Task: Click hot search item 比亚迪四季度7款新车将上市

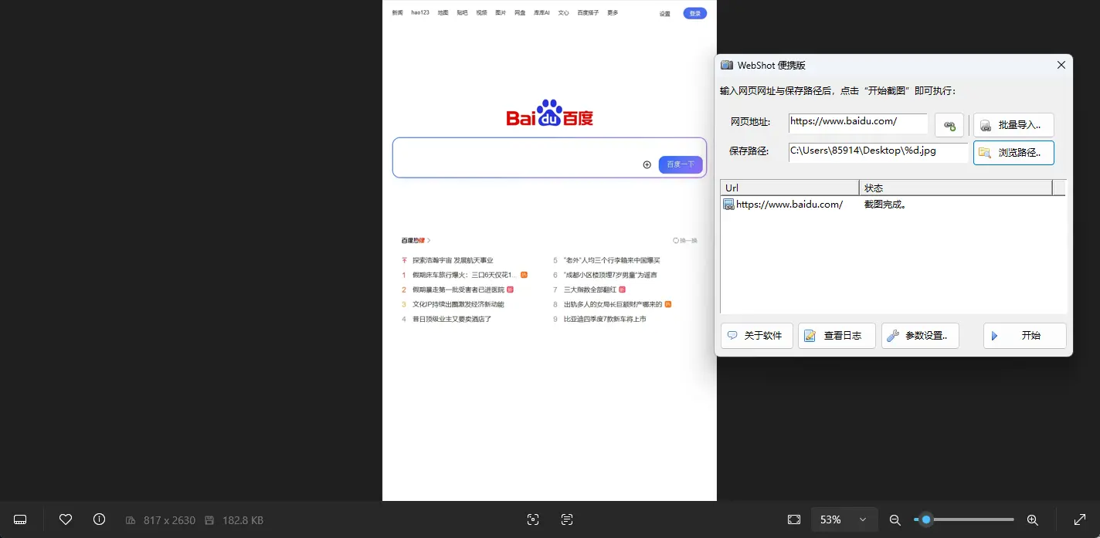Action: [605, 319]
